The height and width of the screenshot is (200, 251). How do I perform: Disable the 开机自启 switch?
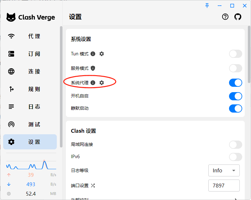pyautogui.click(x=236, y=96)
